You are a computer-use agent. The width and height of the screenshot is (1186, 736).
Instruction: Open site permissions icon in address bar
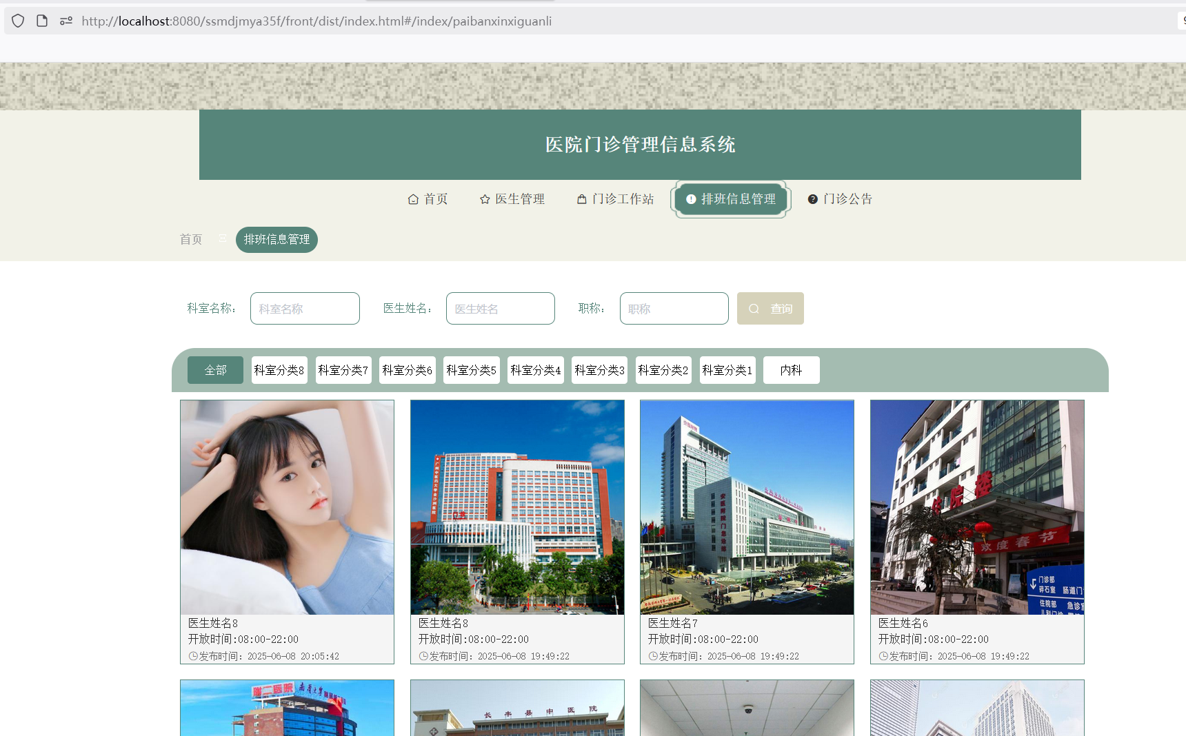66,21
